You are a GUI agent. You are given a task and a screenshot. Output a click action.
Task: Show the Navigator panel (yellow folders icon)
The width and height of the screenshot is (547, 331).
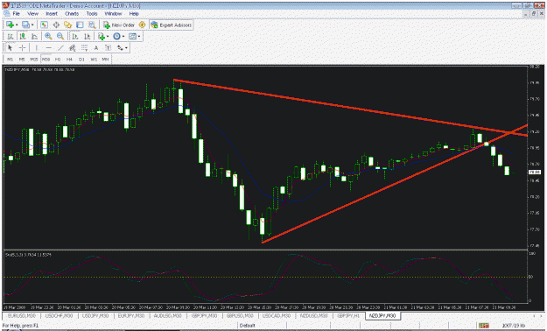[x=67, y=25]
